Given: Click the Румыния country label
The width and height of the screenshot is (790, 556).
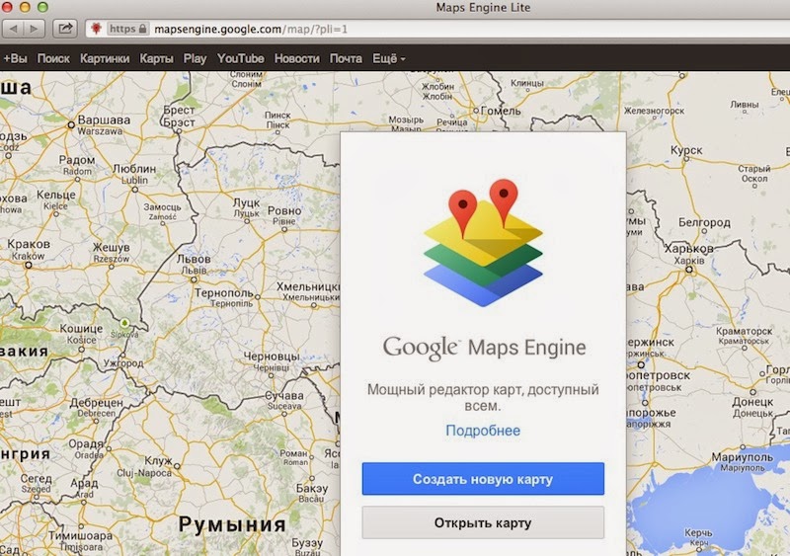Looking at the screenshot, I should click(x=232, y=524).
